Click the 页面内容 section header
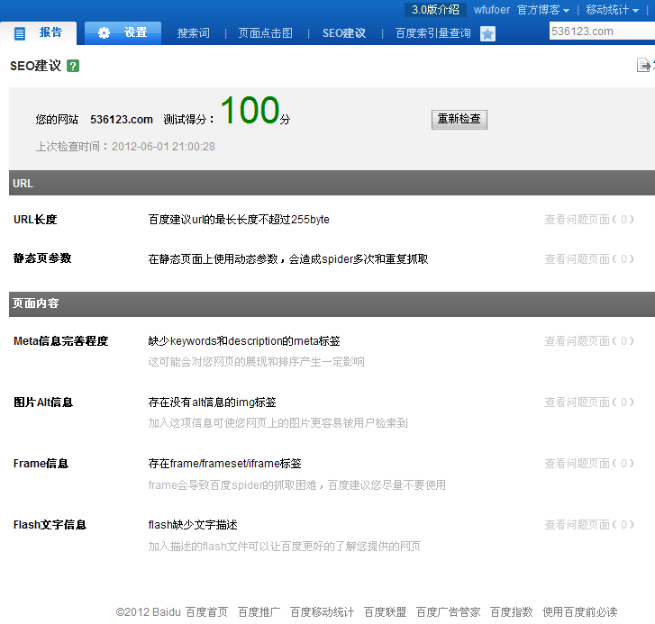This screenshot has height=624, width=655. 332,303
